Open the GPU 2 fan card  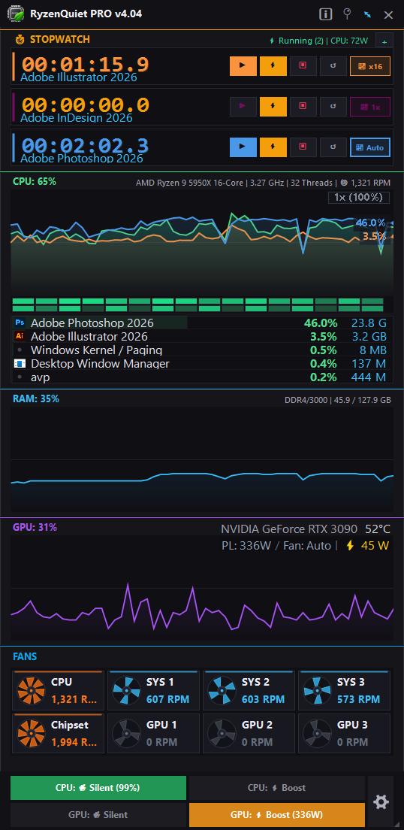coord(249,733)
